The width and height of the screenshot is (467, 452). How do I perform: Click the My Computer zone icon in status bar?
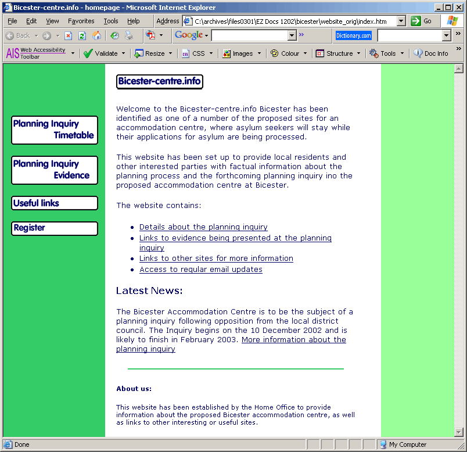click(383, 444)
